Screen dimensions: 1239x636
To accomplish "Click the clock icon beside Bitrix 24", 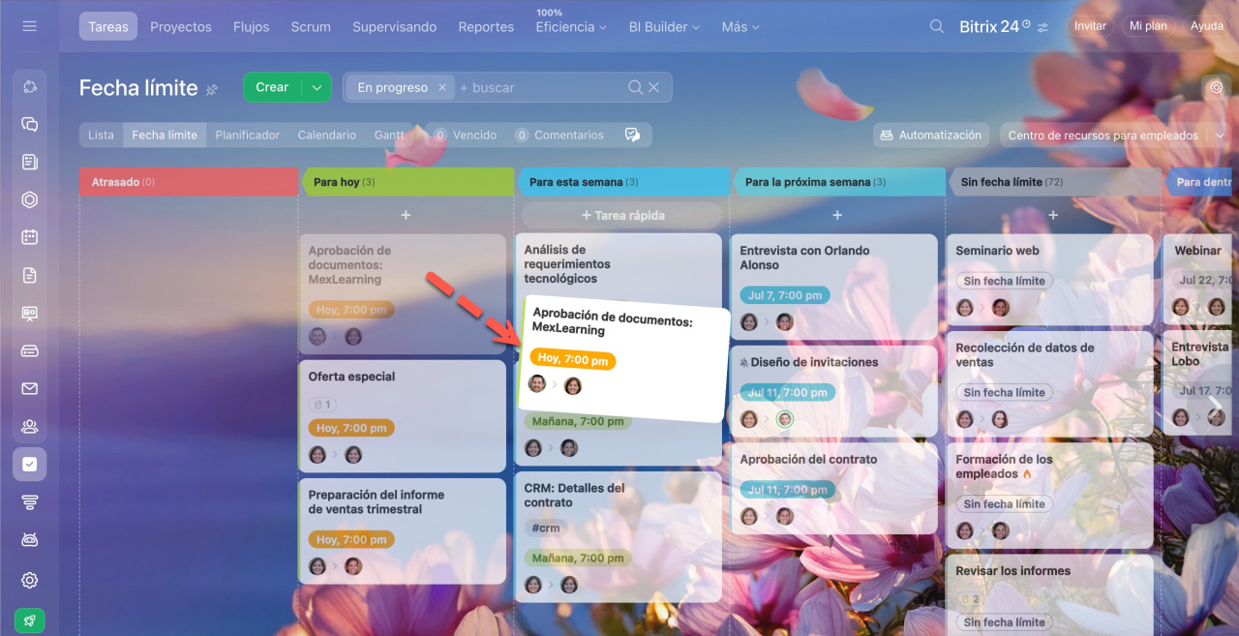I will (x=1026, y=23).
